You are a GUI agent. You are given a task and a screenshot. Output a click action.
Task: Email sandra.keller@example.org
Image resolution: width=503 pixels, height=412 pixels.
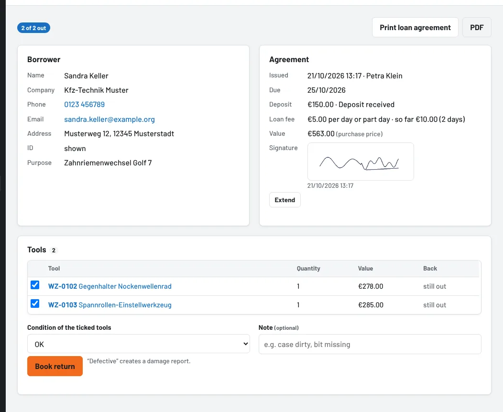[109, 119]
